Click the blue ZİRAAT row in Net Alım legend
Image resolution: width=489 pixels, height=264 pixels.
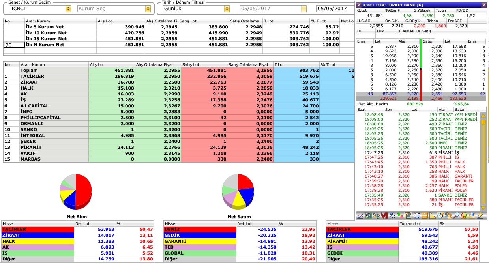pos(78,235)
